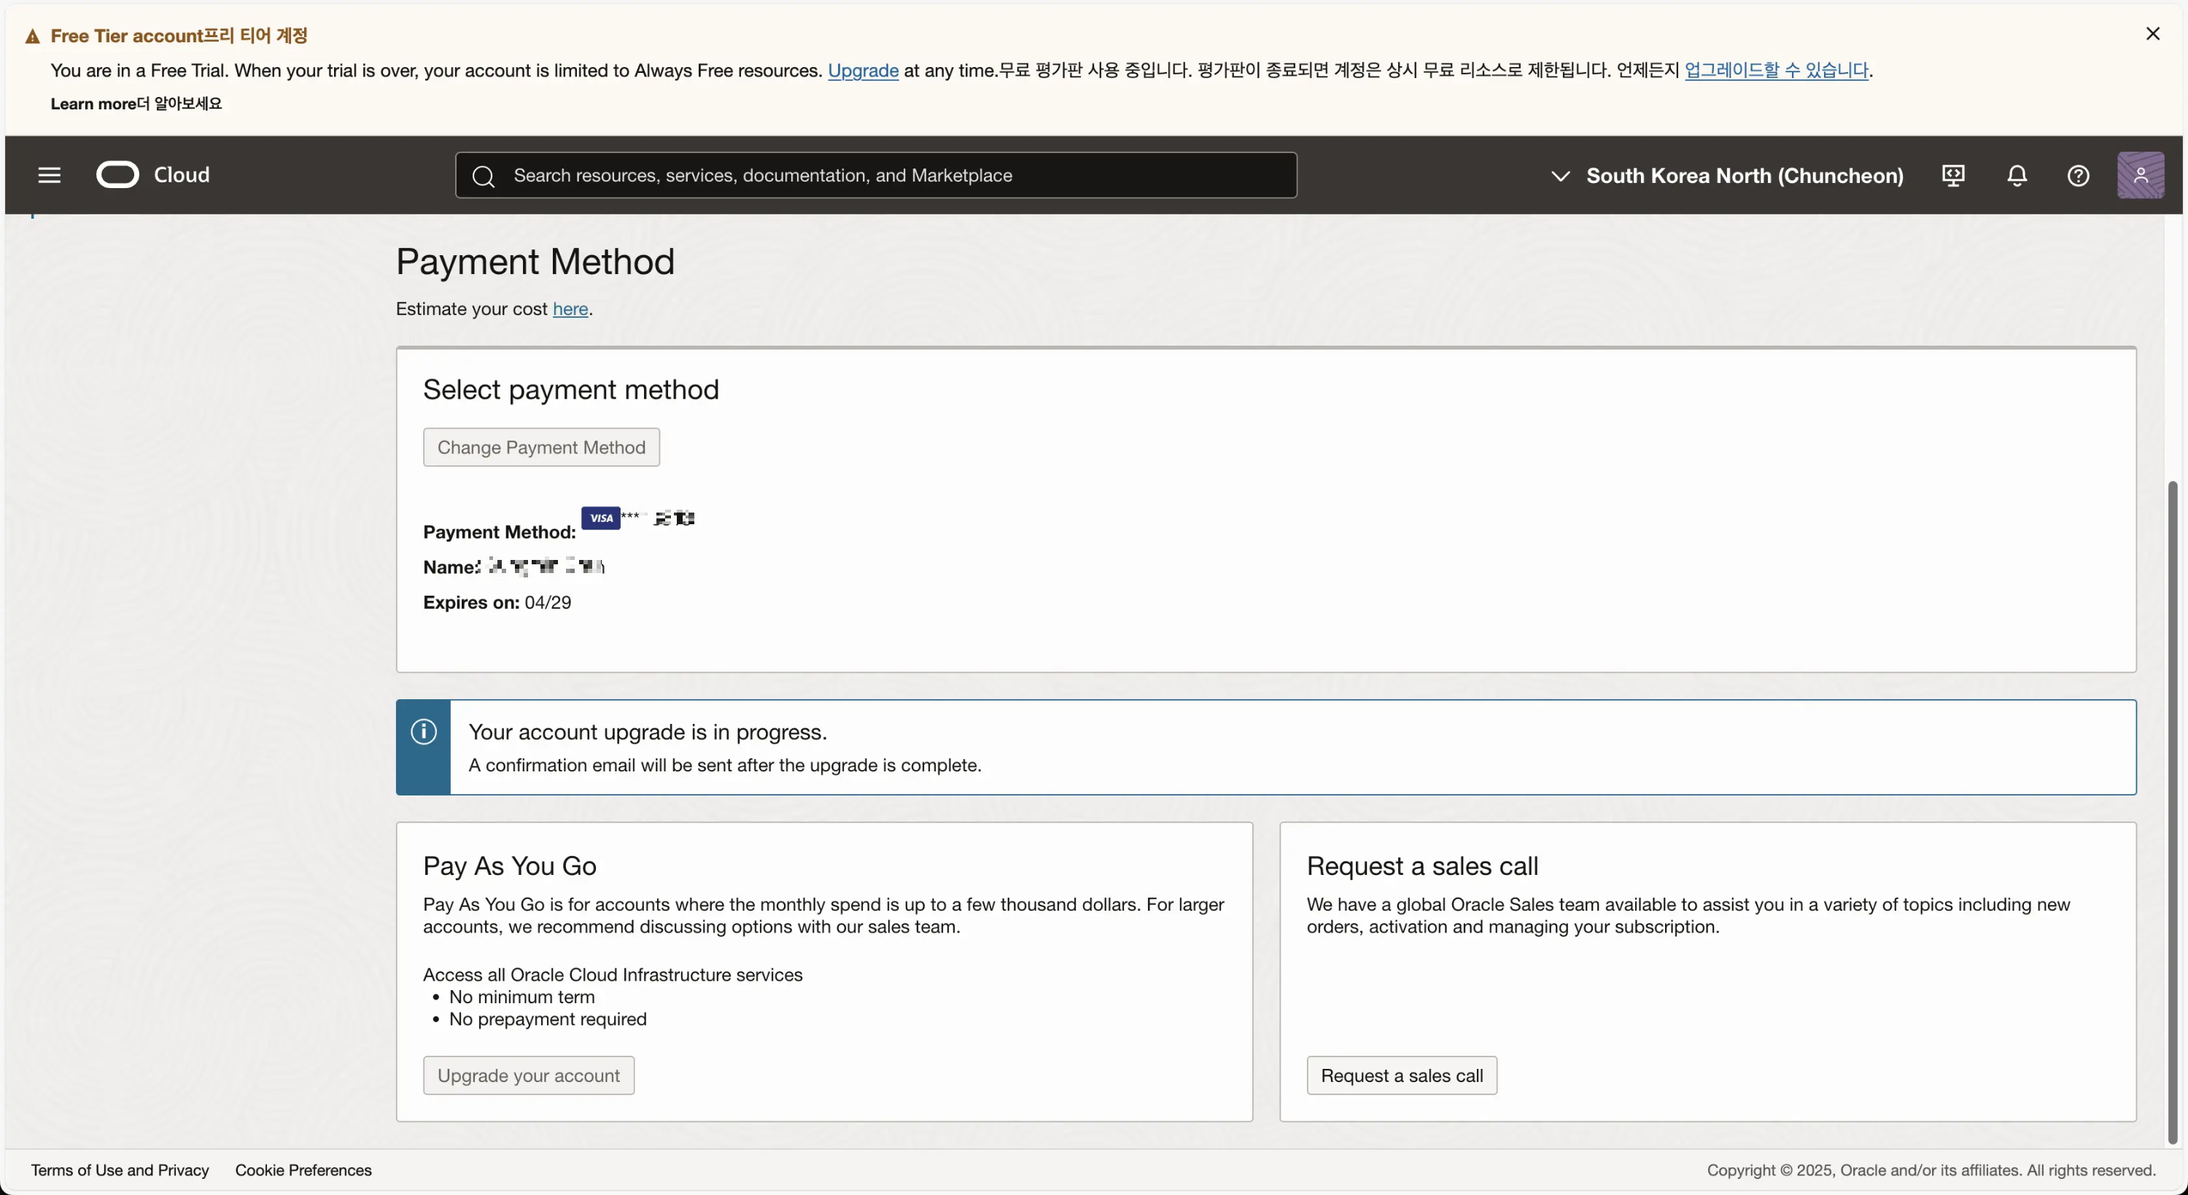The width and height of the screenshot is (2188, 1195).
Task: Open the help menu icon
Action: click(x=2079, y=175)
